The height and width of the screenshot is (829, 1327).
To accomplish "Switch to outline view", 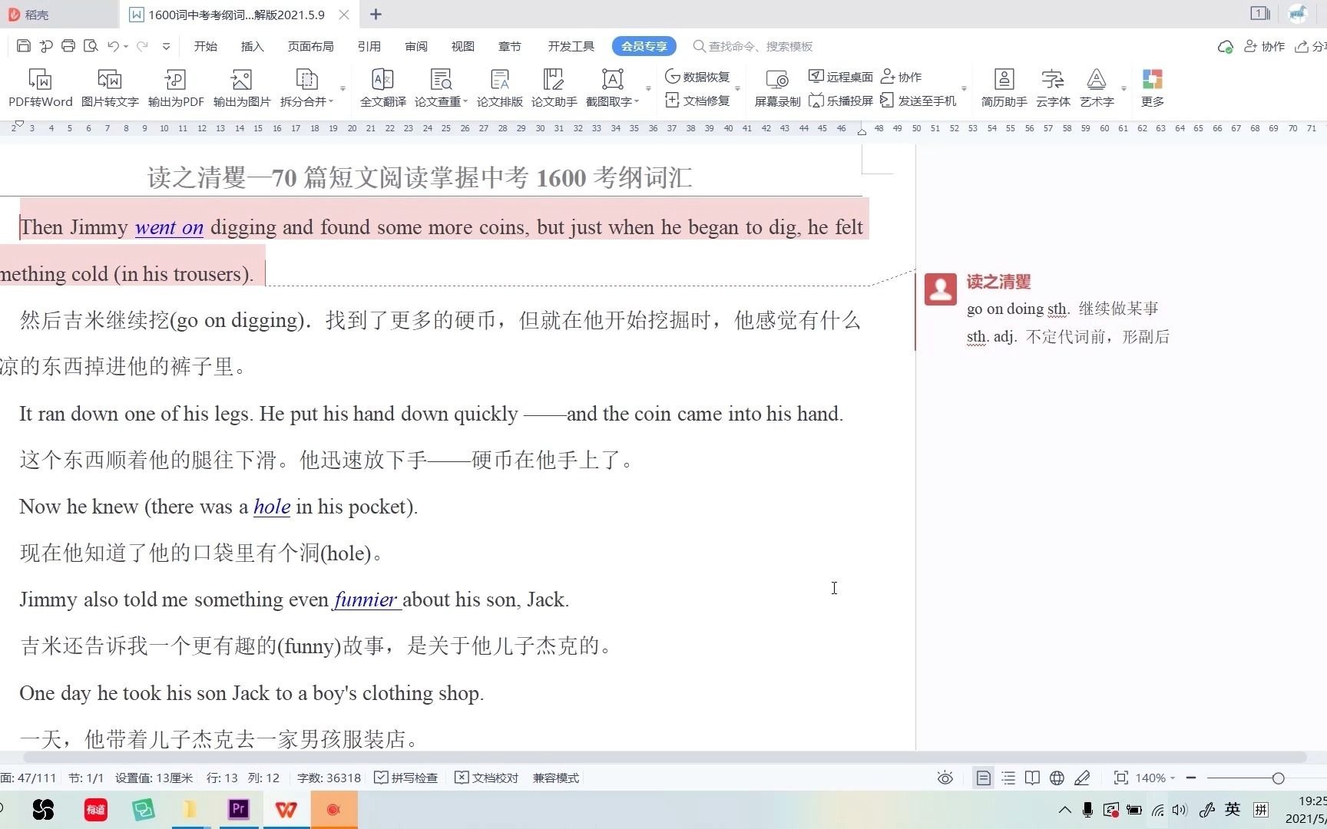I will [x=1008, y=778].
